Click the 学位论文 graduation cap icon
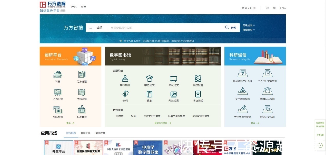The height and width of the screenshot is (155, 326). point(149,79)
